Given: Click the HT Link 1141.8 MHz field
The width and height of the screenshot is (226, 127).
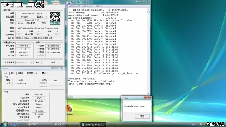Looking at the screenshot, I should [x=24, y=55].
